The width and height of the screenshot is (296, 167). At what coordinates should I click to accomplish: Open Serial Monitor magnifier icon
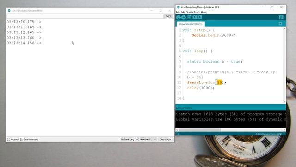[281, 18]
